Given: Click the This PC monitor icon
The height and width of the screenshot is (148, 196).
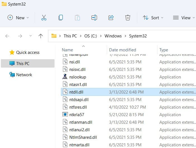Looking at the screenshot, I should (12, 63).
